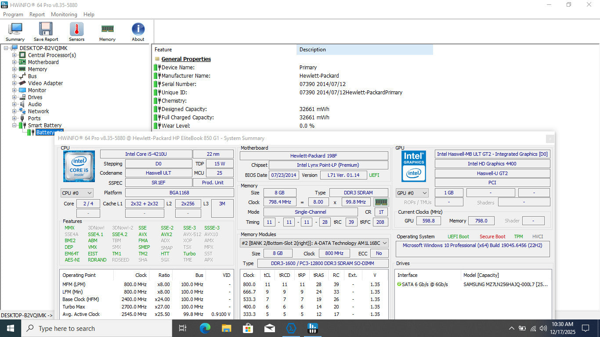Click the Windows search box
The height and width of the screenshot is (337, 600).
pos(97,328)
